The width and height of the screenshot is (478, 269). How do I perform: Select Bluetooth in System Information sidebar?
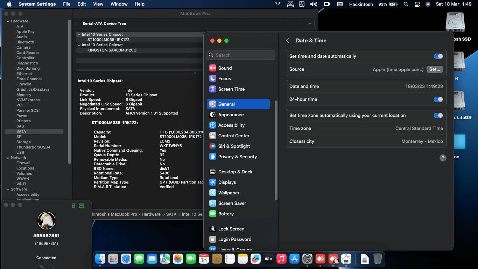click(25, 42)
